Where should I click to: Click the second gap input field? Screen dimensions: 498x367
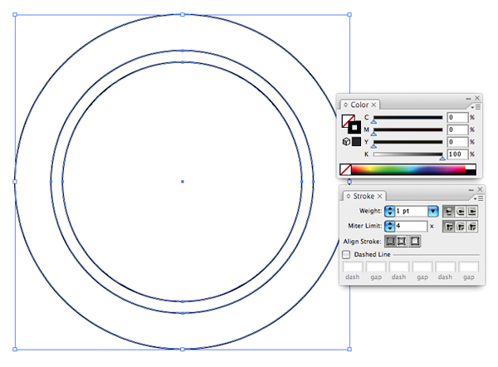(x=422, y=267)
